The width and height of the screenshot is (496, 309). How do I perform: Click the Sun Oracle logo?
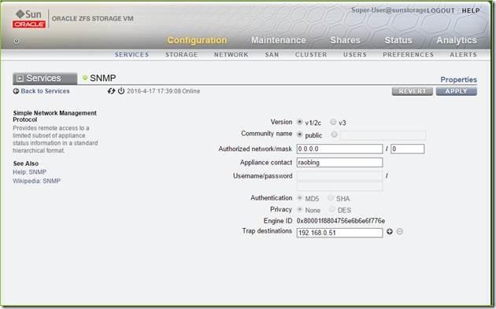pyautogui.click(x=29, y=19)
